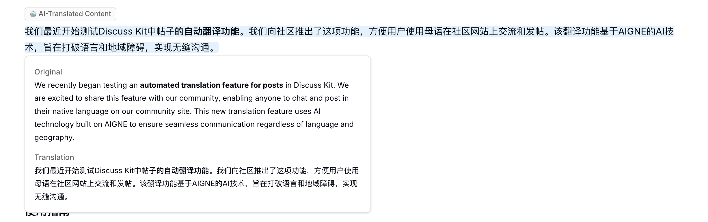The image size is (708, 222).
Task: Click the robot icon in the AI-Translated badge
Action: [33, 14]
